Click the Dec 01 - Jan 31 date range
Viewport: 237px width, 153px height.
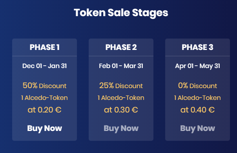point(45,66)
